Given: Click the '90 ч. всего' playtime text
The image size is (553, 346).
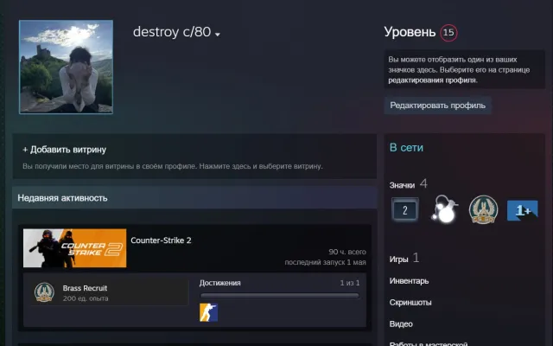Looking at the screenshot, I should [347, 252].
